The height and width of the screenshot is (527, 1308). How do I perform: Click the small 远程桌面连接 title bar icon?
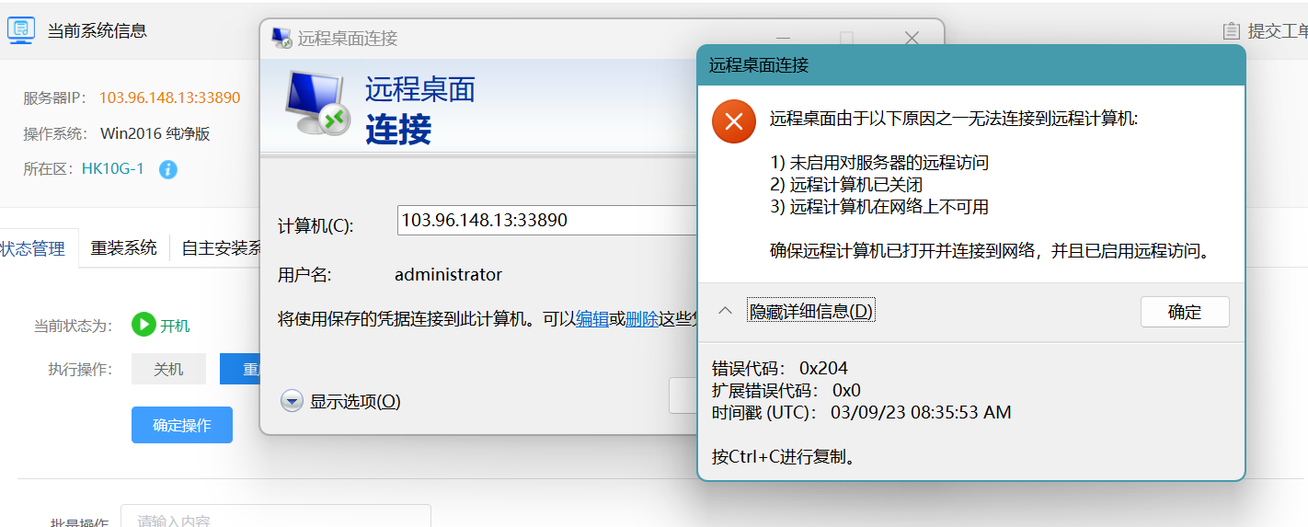point(281,38)
